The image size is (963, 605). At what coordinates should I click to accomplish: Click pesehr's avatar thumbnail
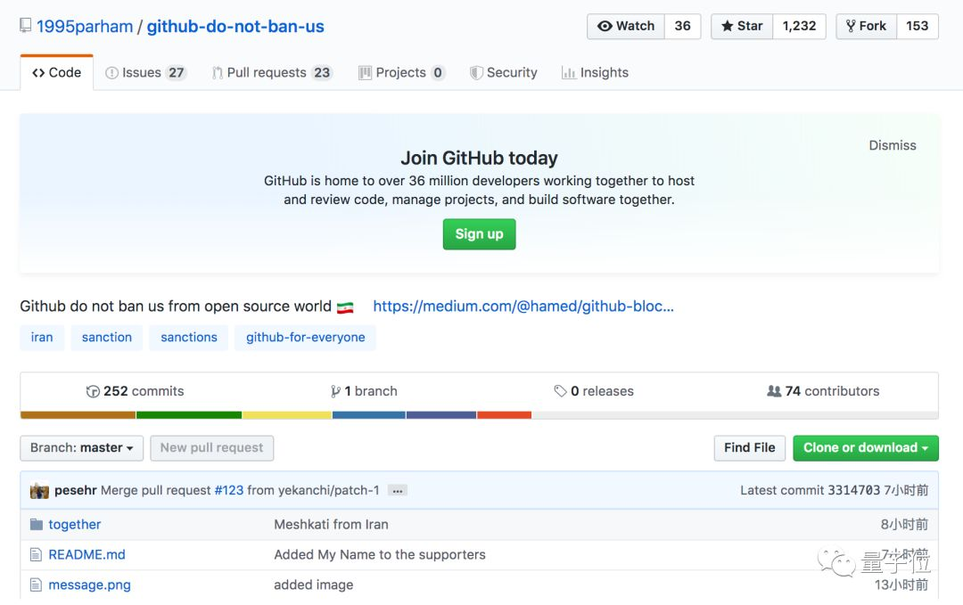coord(39,491)
